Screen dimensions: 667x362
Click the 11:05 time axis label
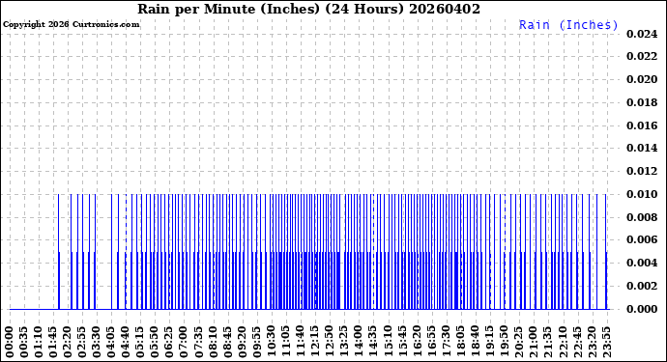click(x=286, y=342)
